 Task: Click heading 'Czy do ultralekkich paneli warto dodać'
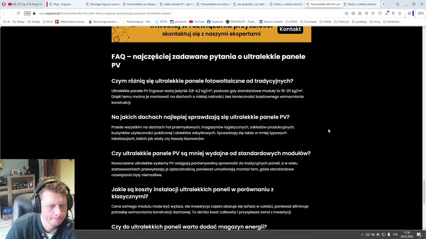(189, 227)
